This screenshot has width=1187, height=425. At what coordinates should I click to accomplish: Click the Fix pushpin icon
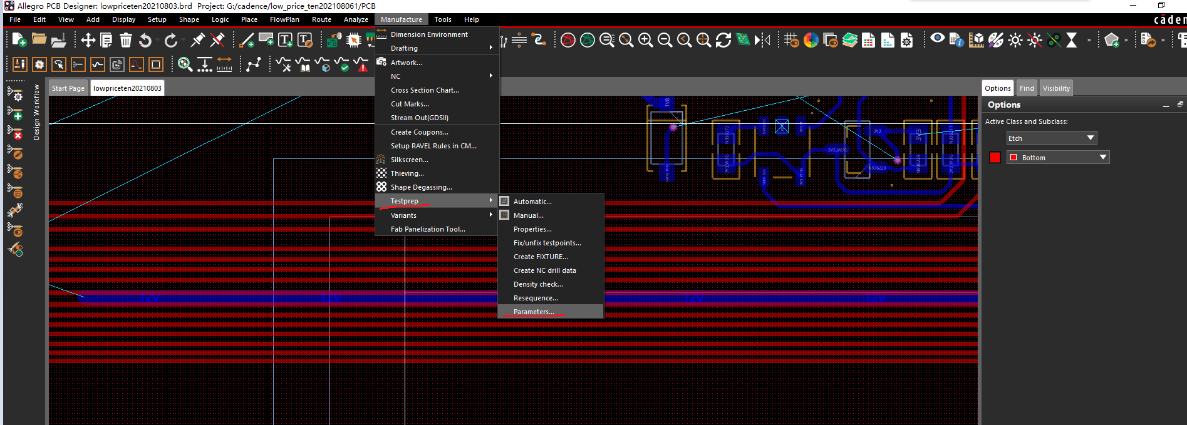click(198, 40)
